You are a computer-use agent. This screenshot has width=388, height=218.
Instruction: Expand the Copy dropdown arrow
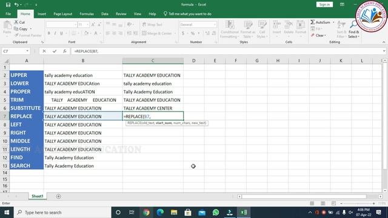click(31, 29)
